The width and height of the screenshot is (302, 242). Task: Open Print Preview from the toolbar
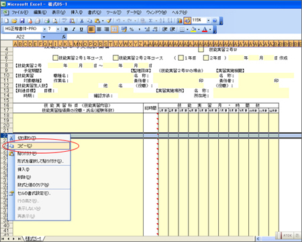54,21
